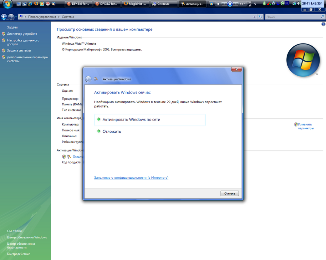Open the Windows Start orb
The height and width of the screenshot is (260, 326).
[x=7, y=4]
